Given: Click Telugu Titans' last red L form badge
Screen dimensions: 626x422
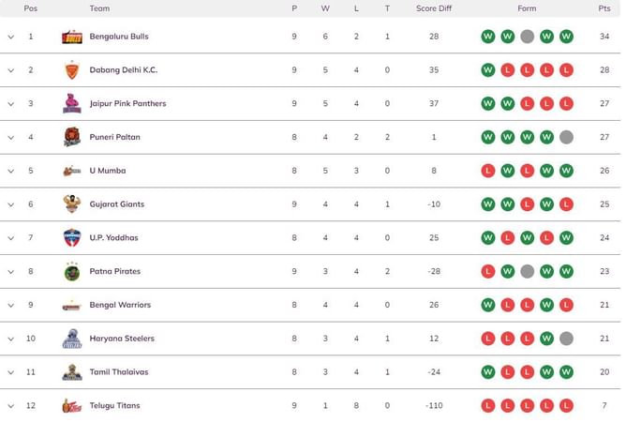Looking at the screenshot, I should coord(566,406).
